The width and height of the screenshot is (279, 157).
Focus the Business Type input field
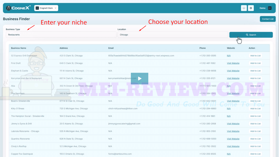pos(61,35)
